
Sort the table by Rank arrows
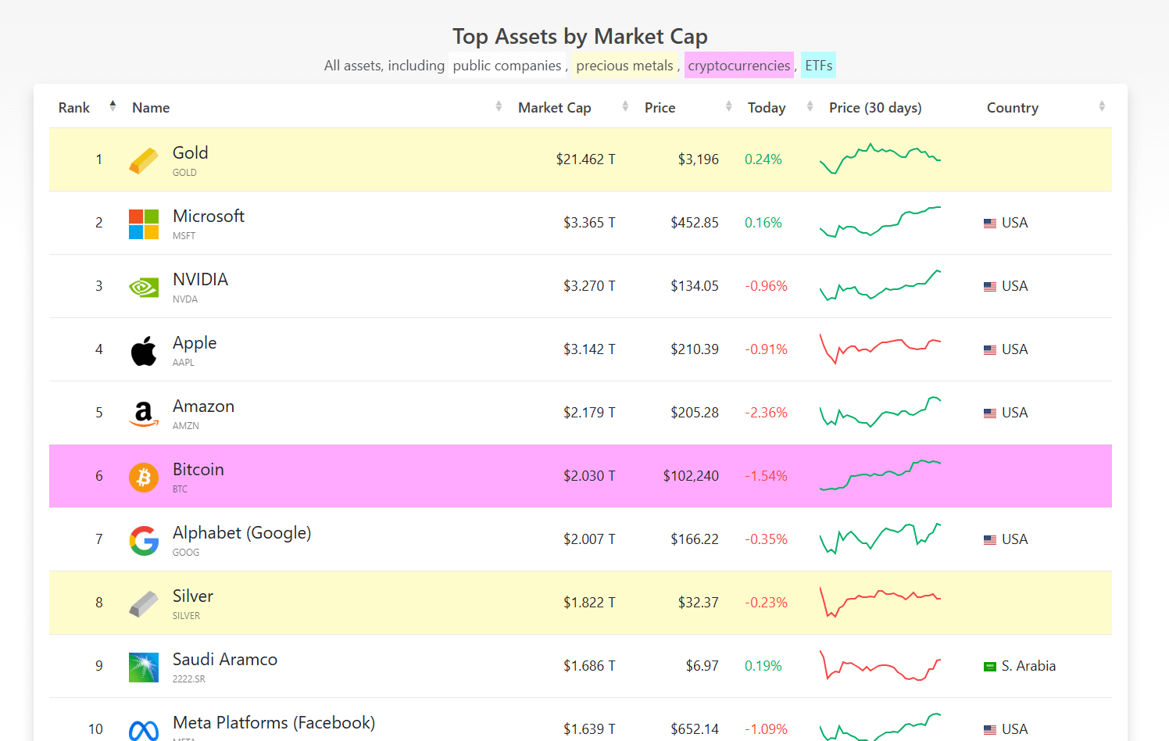(x=113, y=106)
